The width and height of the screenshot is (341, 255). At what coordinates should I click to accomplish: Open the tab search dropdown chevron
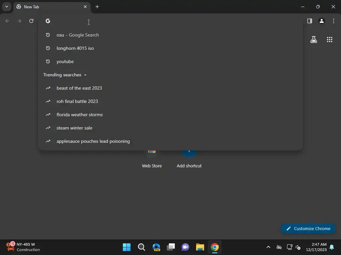click(7, 7)
